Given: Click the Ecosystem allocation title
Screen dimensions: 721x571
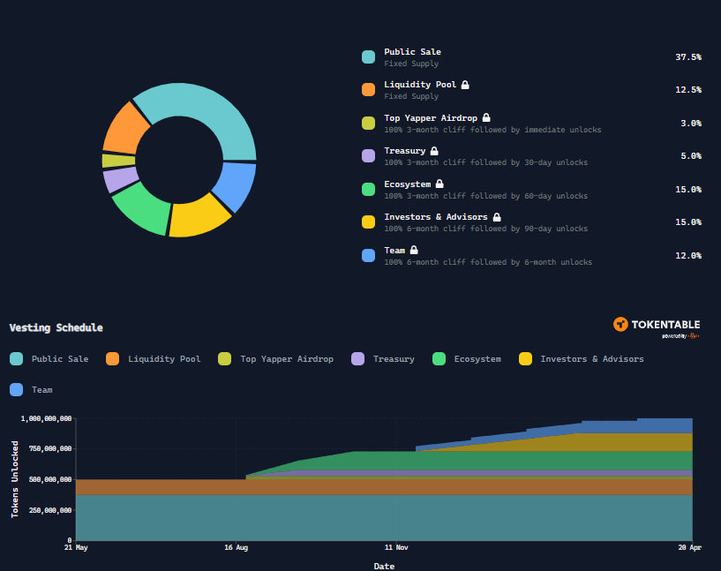Looking at the screenshot, I should click(x=408, y=184).
